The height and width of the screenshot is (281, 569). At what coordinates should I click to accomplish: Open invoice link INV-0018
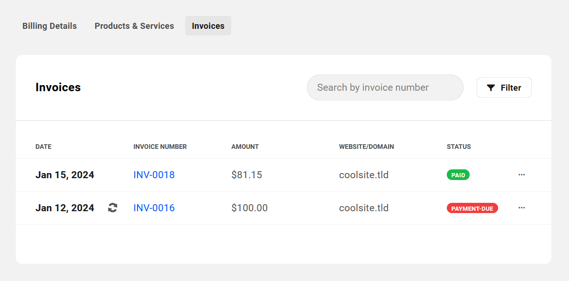tap(154, 175)
